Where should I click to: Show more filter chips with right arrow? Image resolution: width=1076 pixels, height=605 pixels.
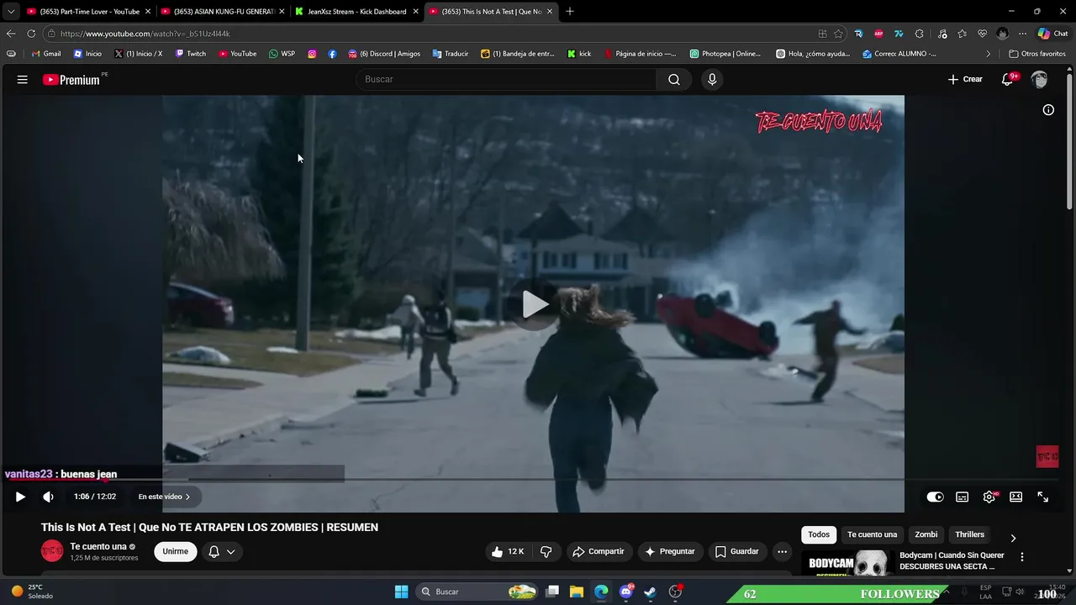[1013, 538]
